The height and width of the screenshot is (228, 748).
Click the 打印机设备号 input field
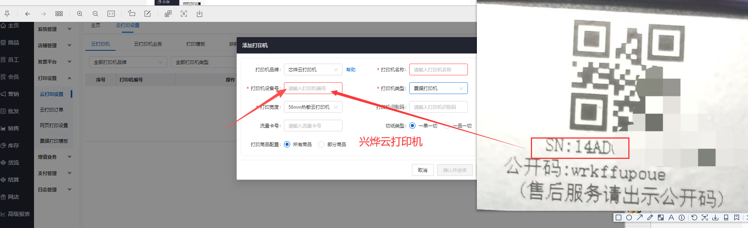tap(313, 88)
